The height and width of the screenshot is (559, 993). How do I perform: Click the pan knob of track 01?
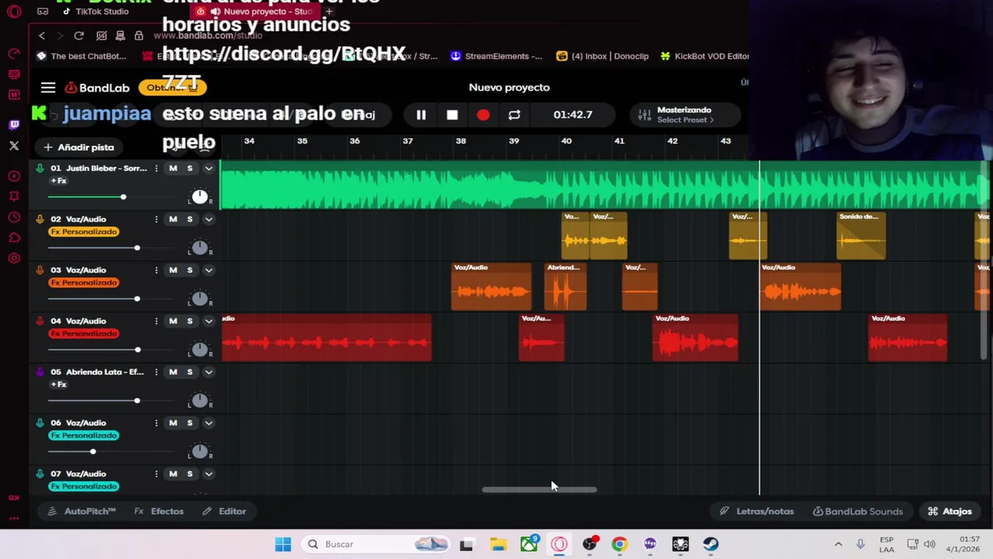200,197
